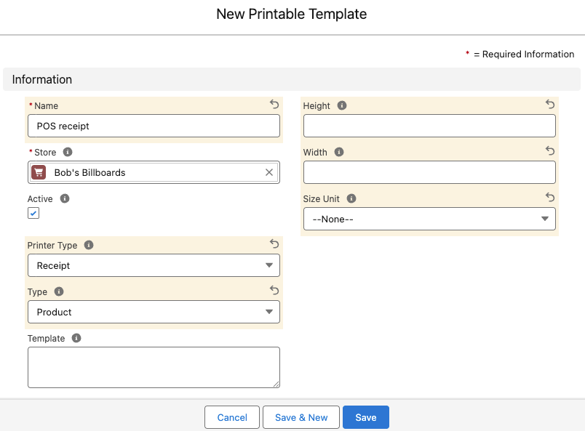Click into the Width input field
This screenshot has width=585, height=431.
(x=429, y=172)
